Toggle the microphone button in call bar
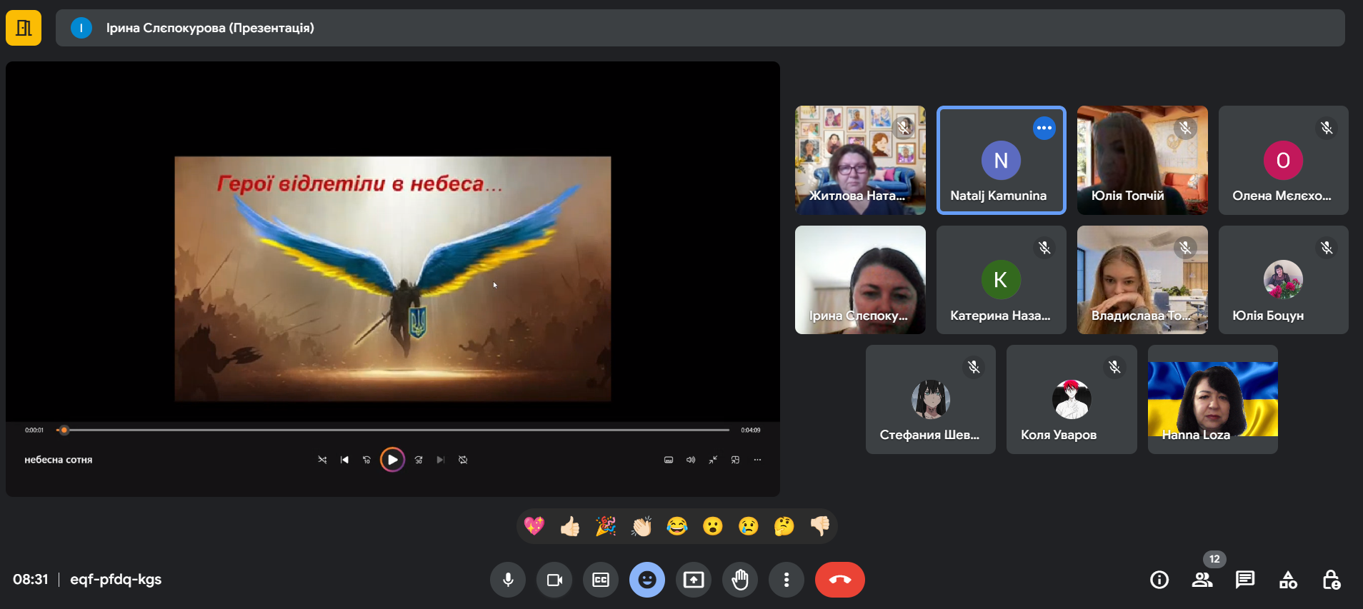Image resolution: width=1363 pixels, height=609 pixels. point(508,580)
